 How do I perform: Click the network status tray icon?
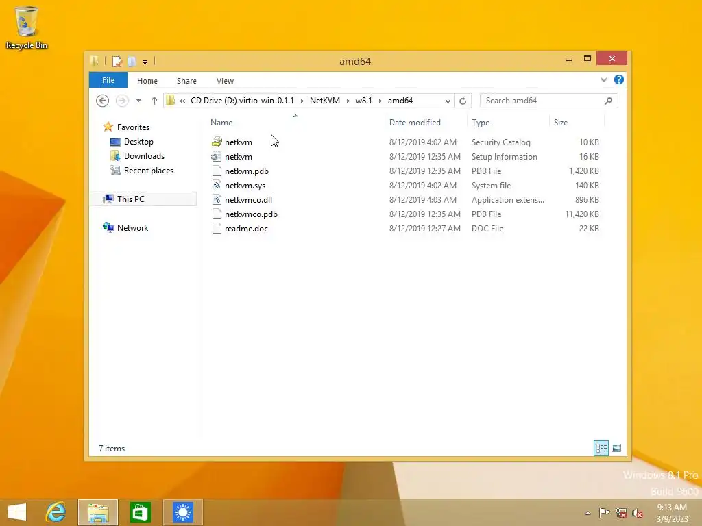coord(620,512)
